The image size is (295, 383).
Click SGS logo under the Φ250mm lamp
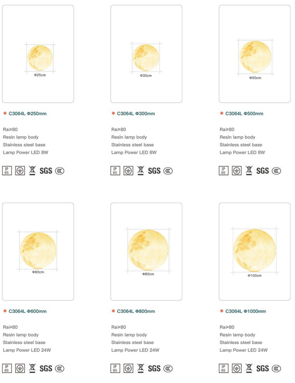[46, 171]
